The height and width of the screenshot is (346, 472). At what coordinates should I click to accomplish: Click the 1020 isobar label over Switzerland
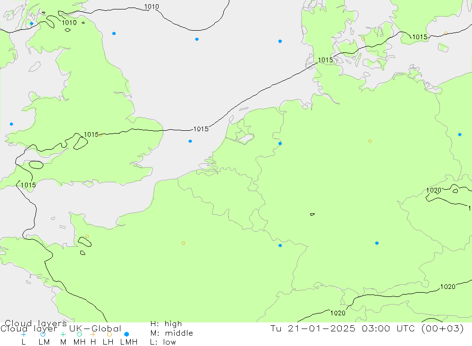point(338,313)
